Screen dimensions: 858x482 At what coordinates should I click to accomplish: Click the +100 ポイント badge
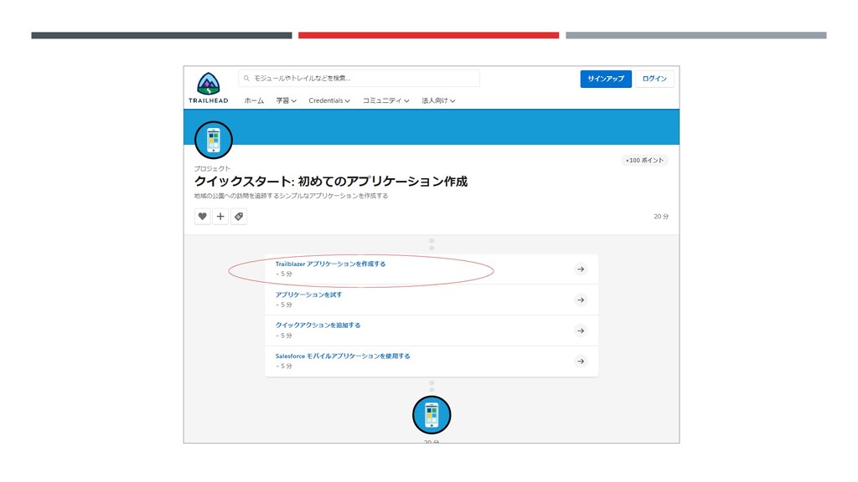(644, 160)
